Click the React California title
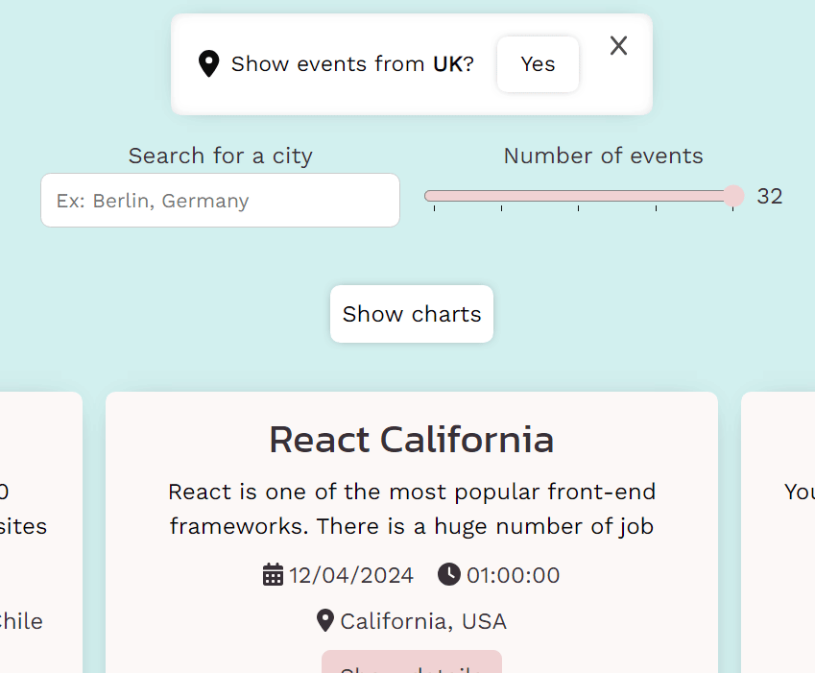 coord(412,440)
